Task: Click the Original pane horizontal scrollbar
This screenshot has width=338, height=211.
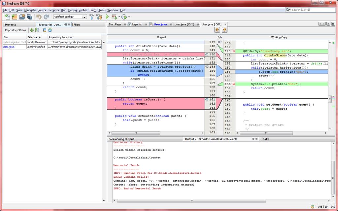Action: (x=156, y=133)
